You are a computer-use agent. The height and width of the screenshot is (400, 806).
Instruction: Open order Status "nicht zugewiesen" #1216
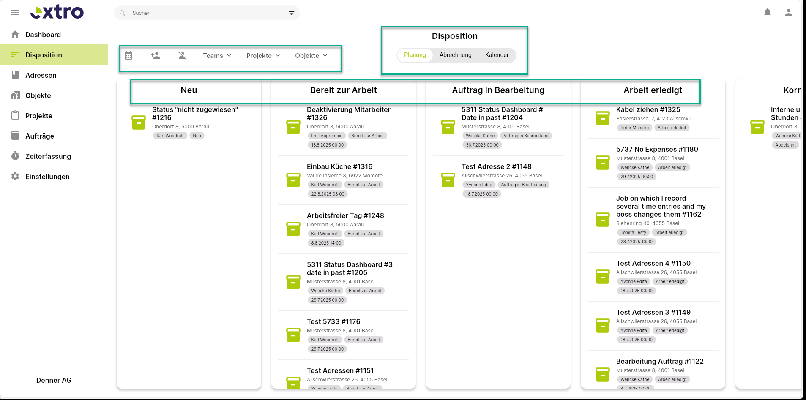[x=195, y=114]
